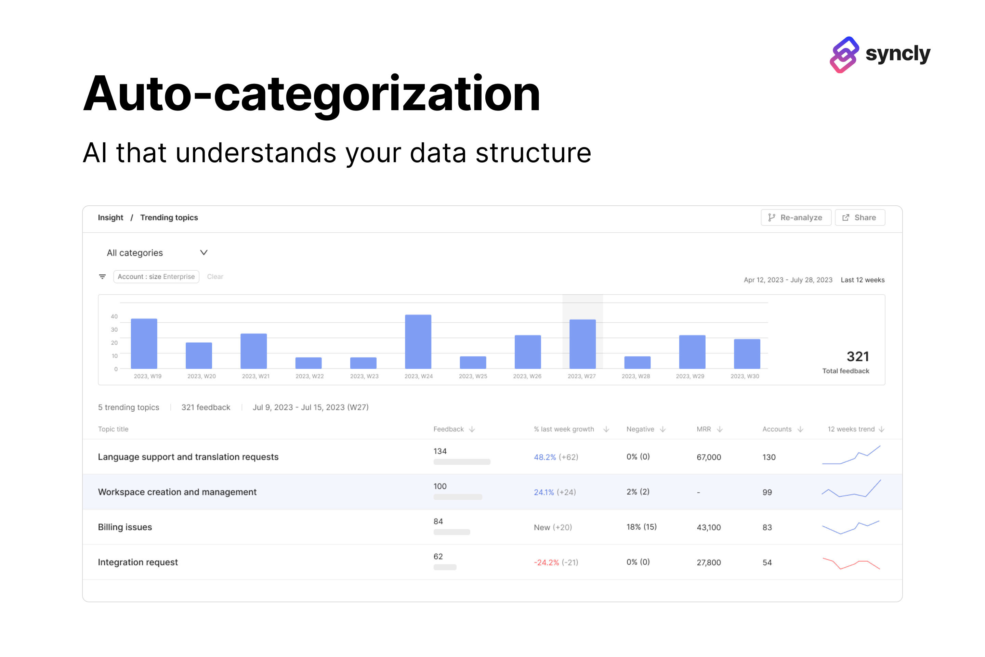
Task: Sort by 12 weeks trend arrow
Action: tap(882, 429)
